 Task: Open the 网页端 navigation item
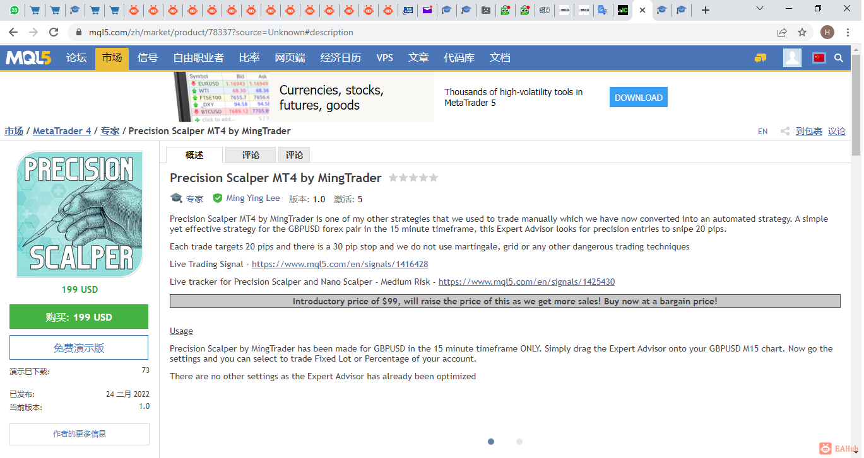(290, 58)
